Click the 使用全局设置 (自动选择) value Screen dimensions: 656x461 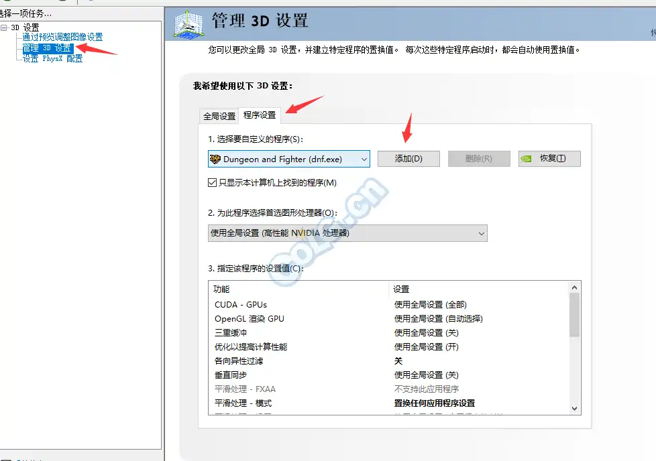coord(439,319)
